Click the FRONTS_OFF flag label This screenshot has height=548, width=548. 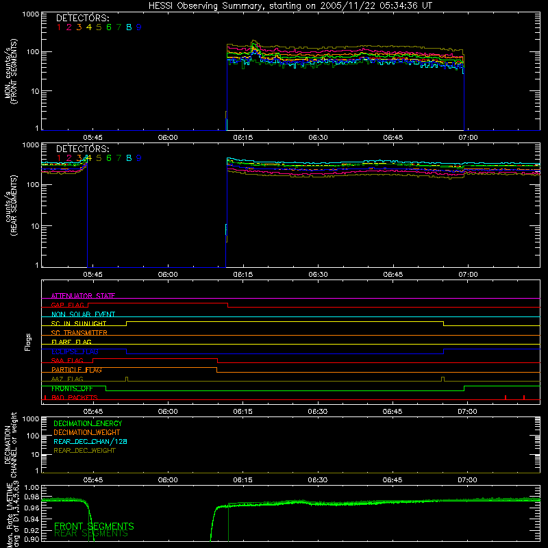point(72,388)
